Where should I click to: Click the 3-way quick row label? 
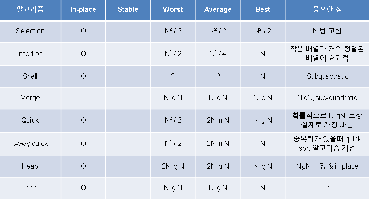click(30, 143)
